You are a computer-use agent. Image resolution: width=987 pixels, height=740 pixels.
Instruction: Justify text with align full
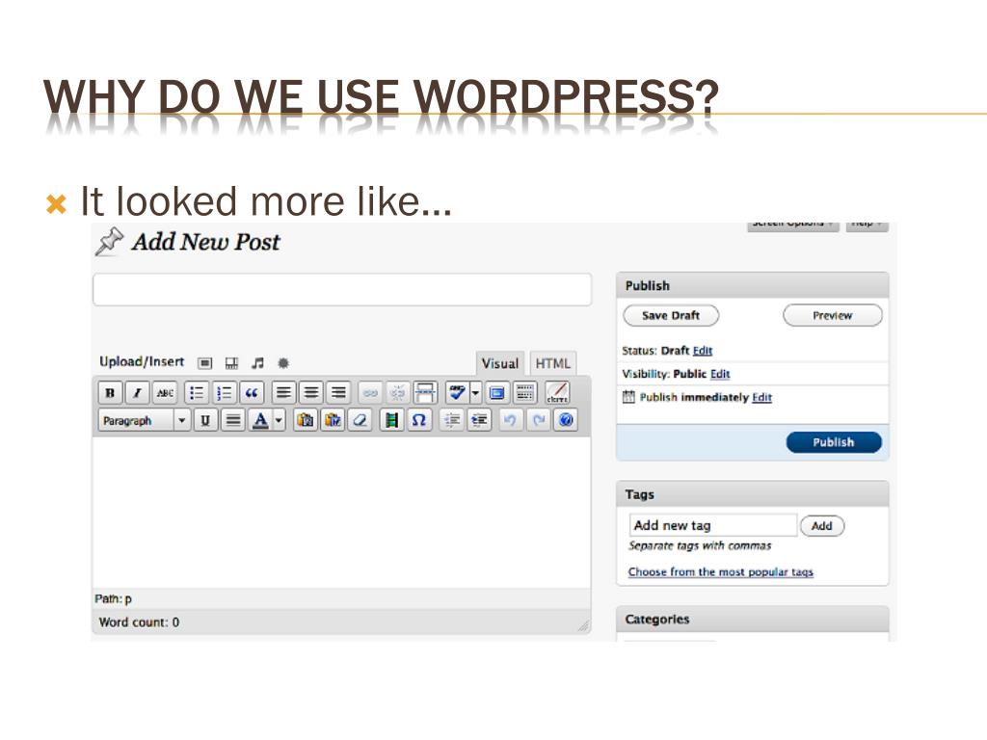[x=233, y=420]
